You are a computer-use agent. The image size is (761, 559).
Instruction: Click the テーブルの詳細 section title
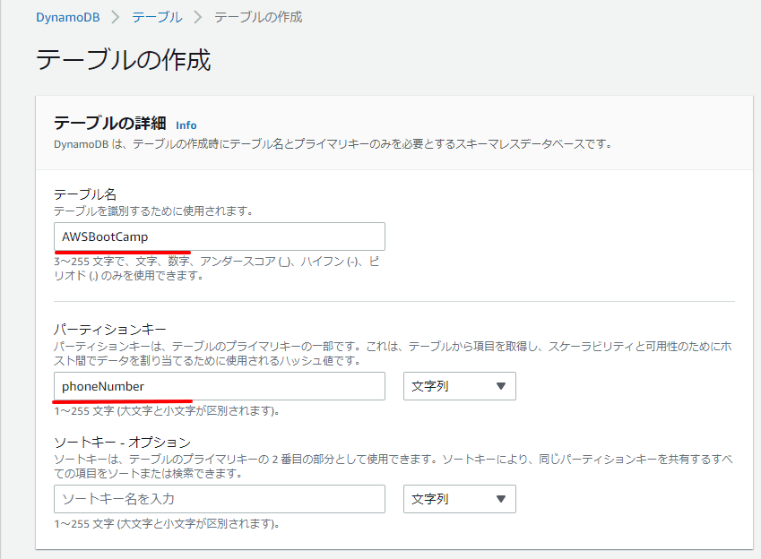pos(110,124)
